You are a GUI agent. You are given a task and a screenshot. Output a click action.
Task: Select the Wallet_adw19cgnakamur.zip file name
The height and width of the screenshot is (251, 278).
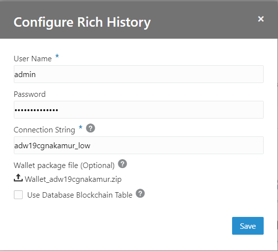(x=73, y=179)
